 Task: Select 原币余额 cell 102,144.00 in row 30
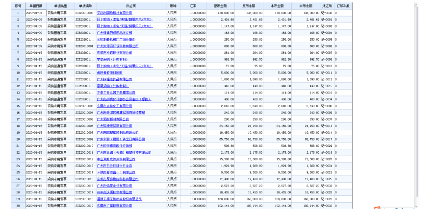pyautogui.click(x=249, y=206)
